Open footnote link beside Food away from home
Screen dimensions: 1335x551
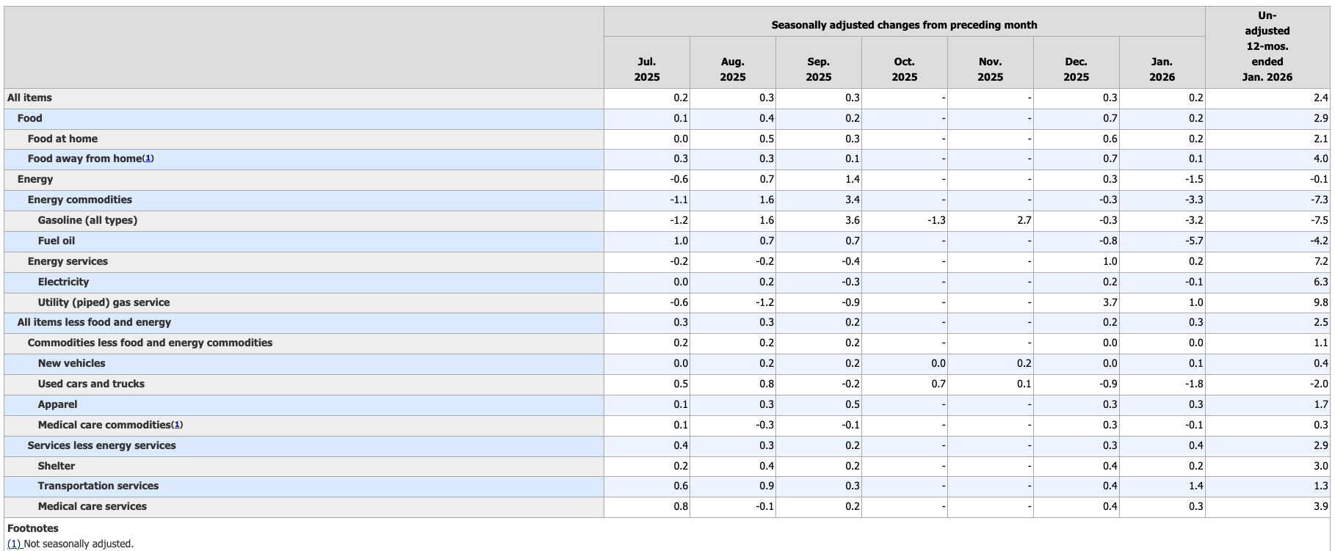tap(148, 158)
